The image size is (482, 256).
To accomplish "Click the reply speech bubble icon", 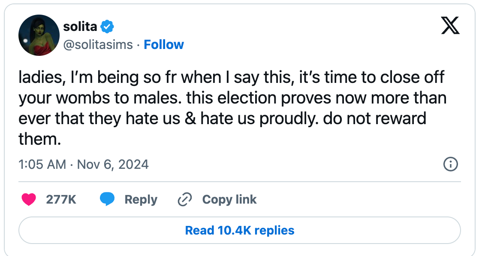I will point(107,199).
